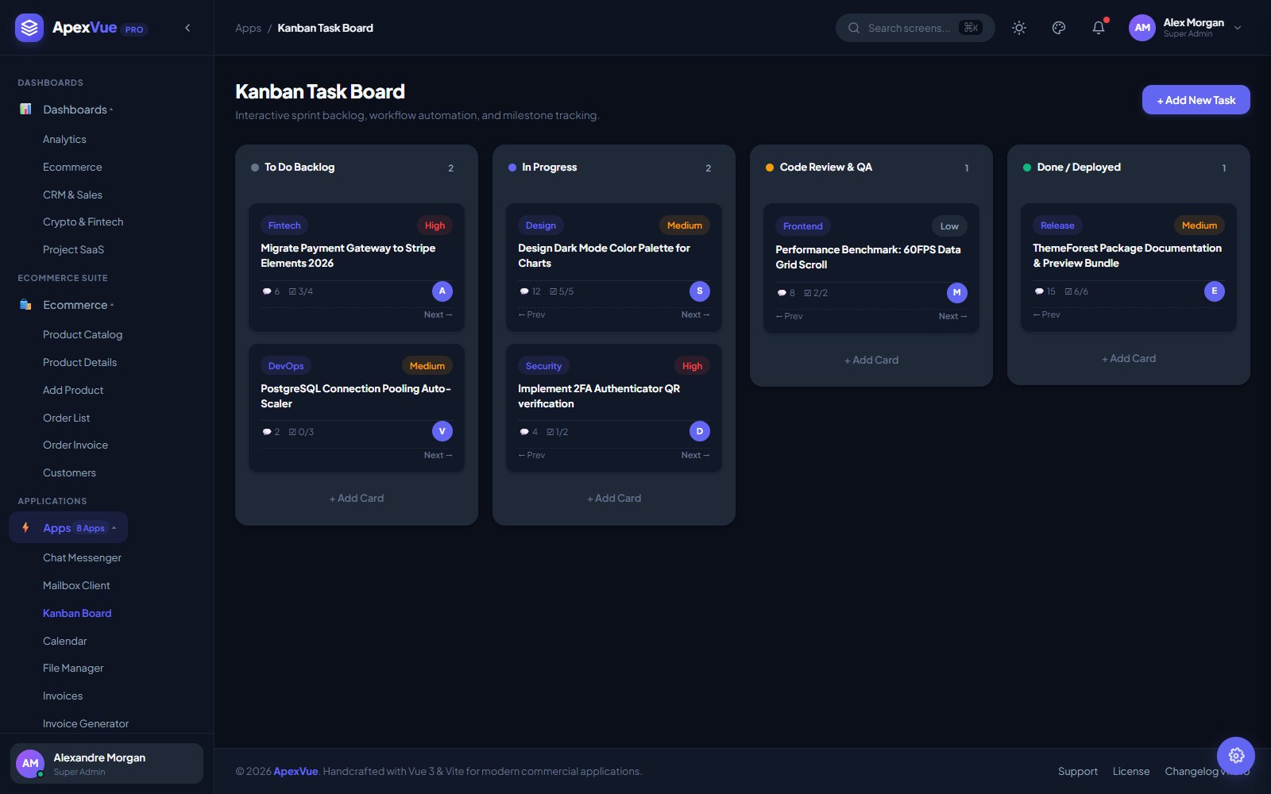Click assignee avatar M on Performance Benchmark card
This screenshot has width=1271, height=794.
click(x=957, y=293)
